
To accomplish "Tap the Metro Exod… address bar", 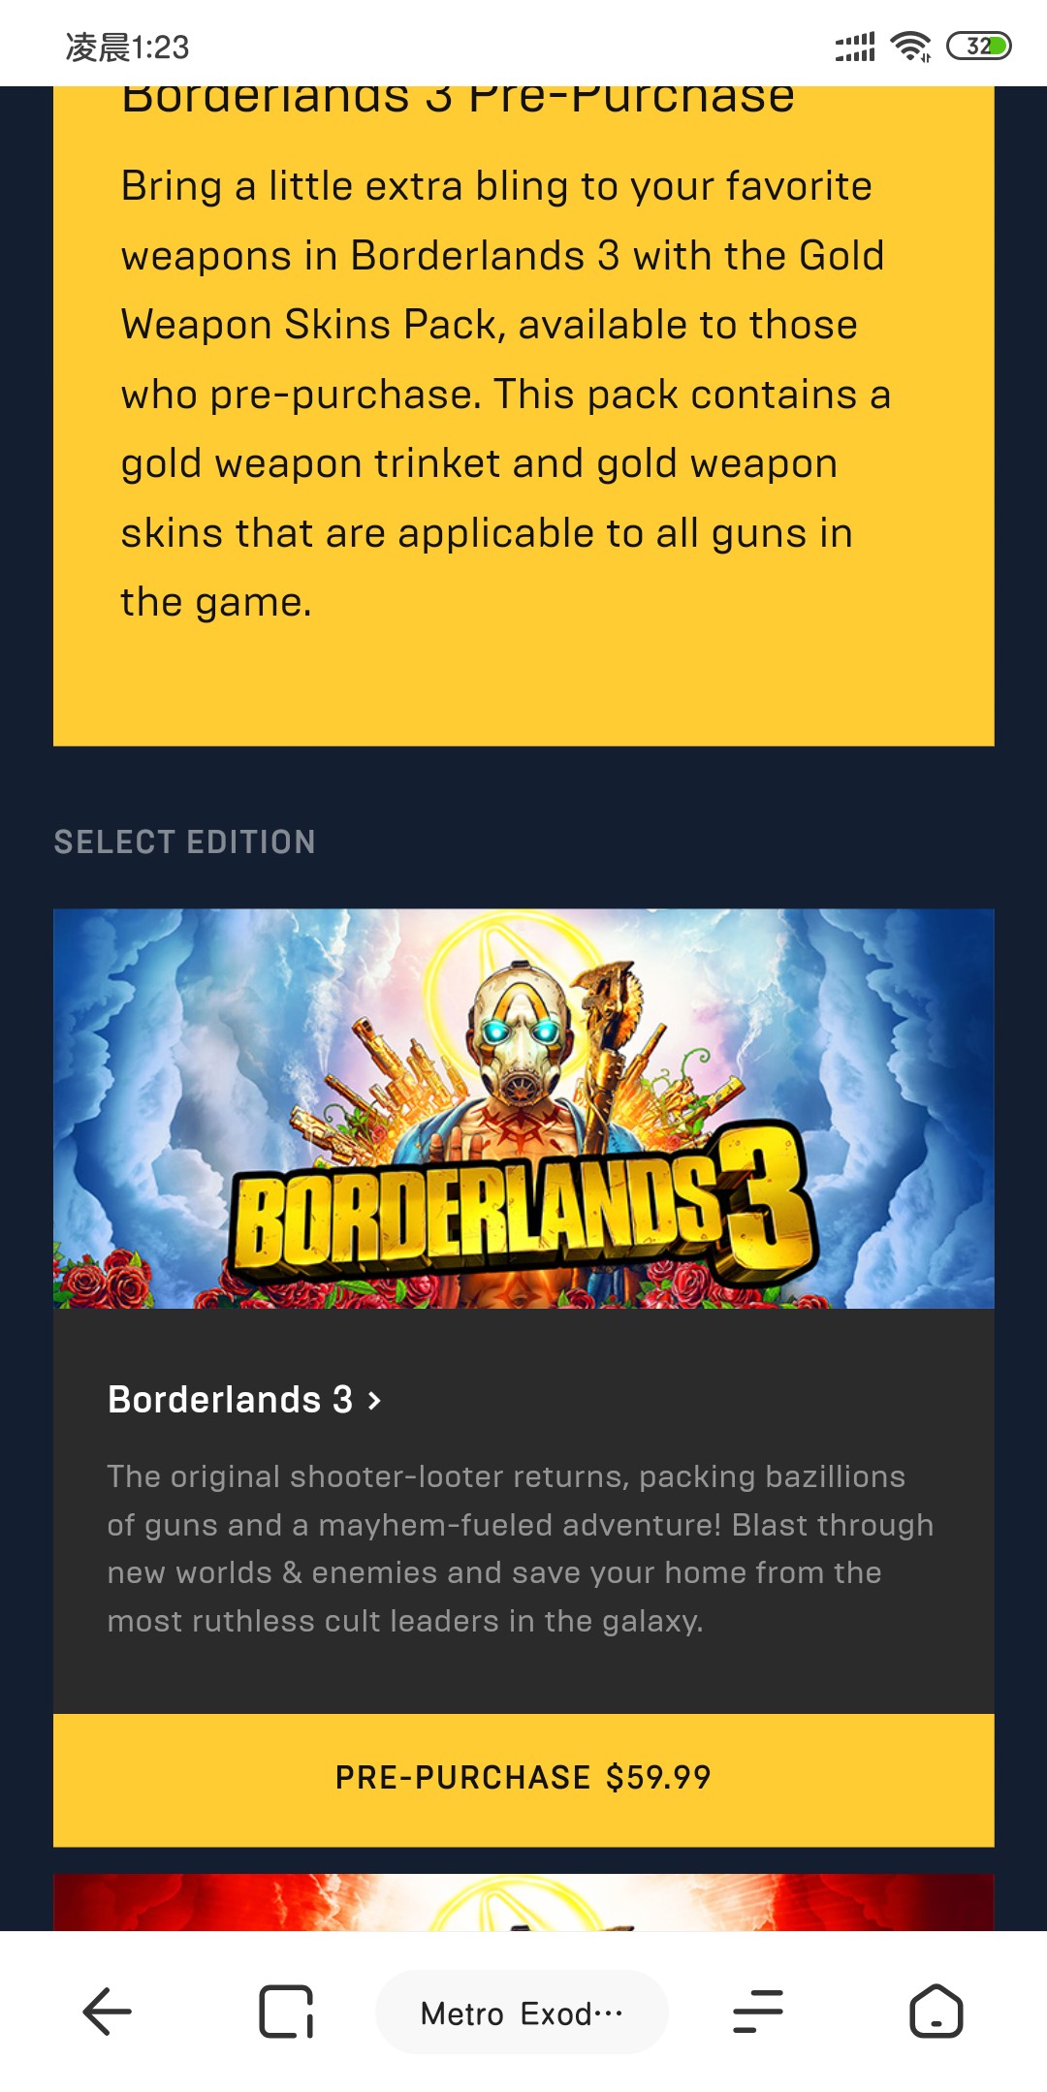I will (x=523, y=2012).
